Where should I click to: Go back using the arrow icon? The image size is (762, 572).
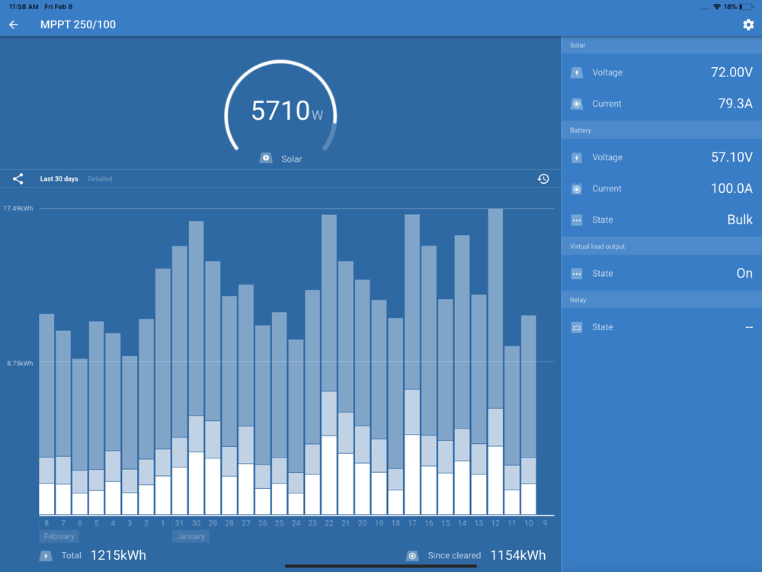click(x=14, y=24)
